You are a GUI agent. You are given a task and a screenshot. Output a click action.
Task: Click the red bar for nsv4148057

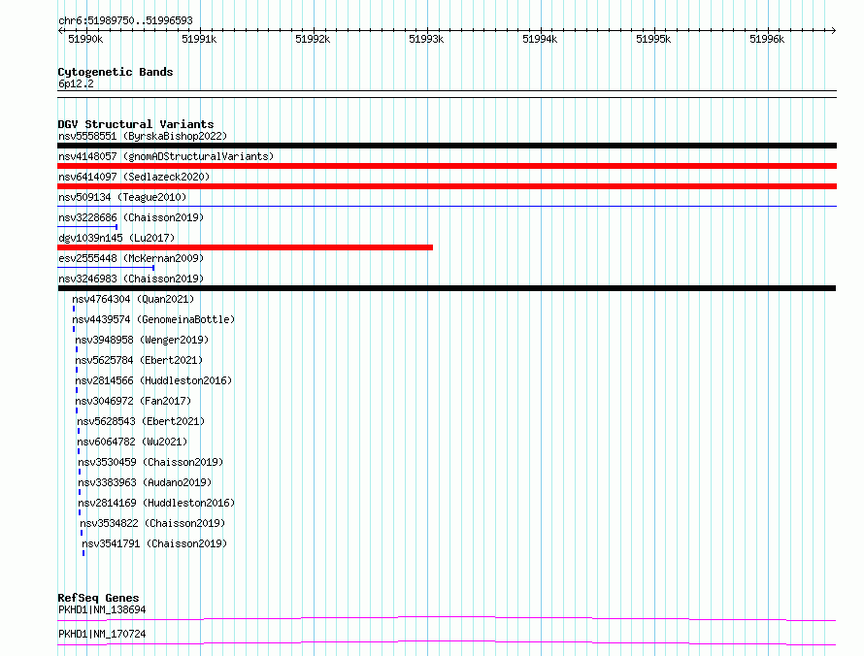tap(447, 166)
